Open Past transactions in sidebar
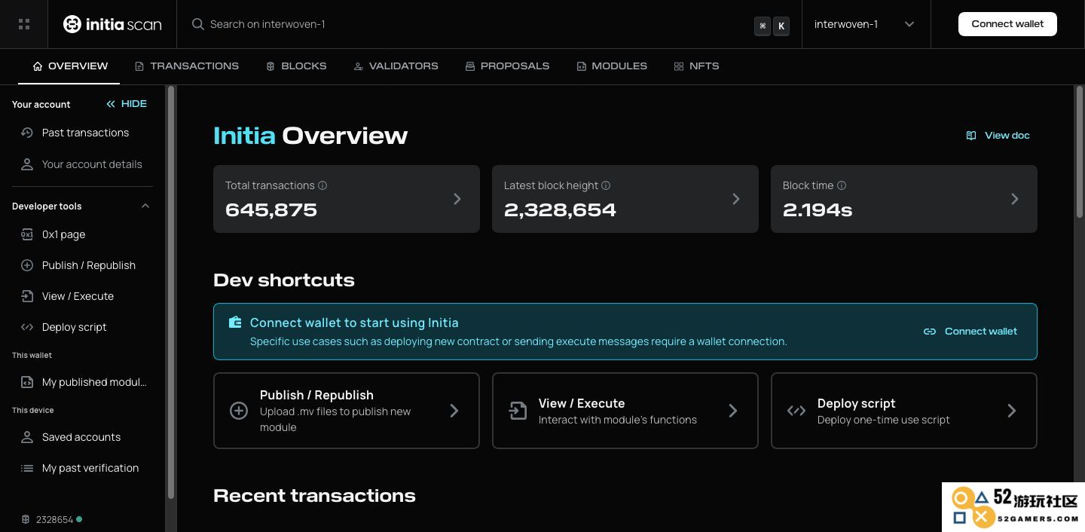1085x532 pixels. tap(83, 133)
